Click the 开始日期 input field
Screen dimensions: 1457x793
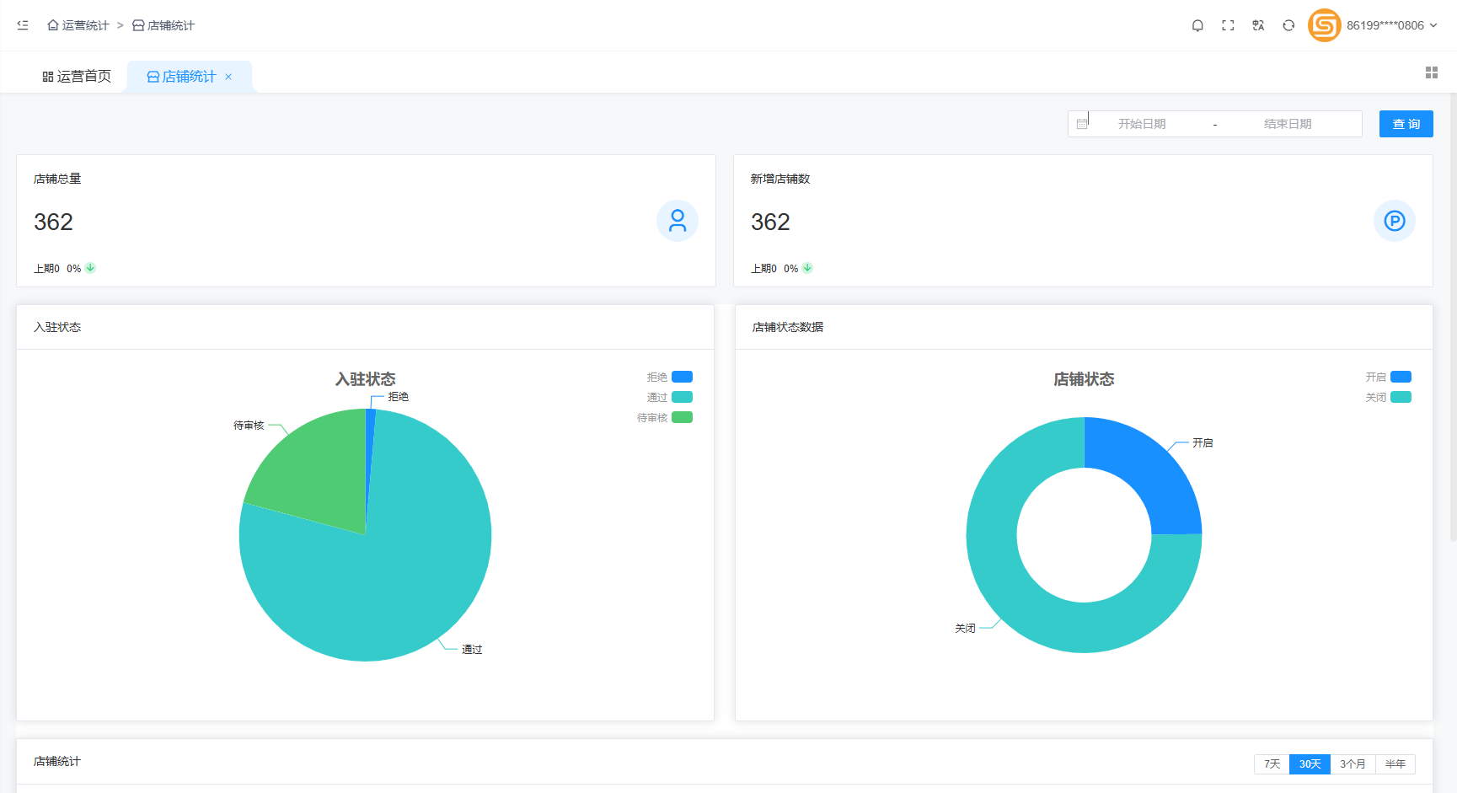pos(1142,124)
